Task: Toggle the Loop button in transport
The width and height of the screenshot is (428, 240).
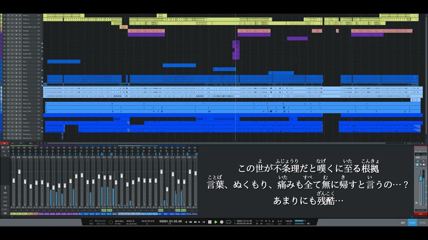Action: pos(228,222)
